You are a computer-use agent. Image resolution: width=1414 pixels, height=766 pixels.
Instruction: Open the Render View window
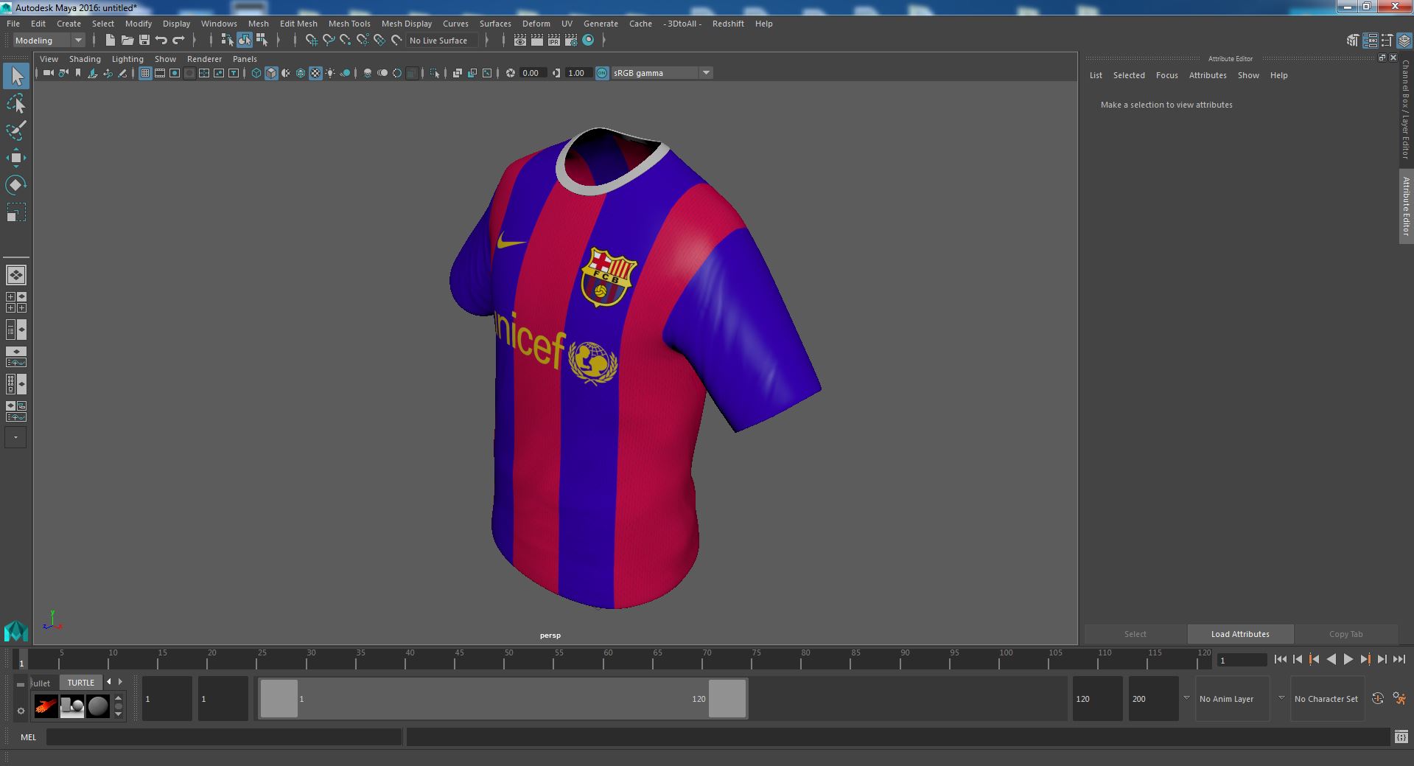520,41
